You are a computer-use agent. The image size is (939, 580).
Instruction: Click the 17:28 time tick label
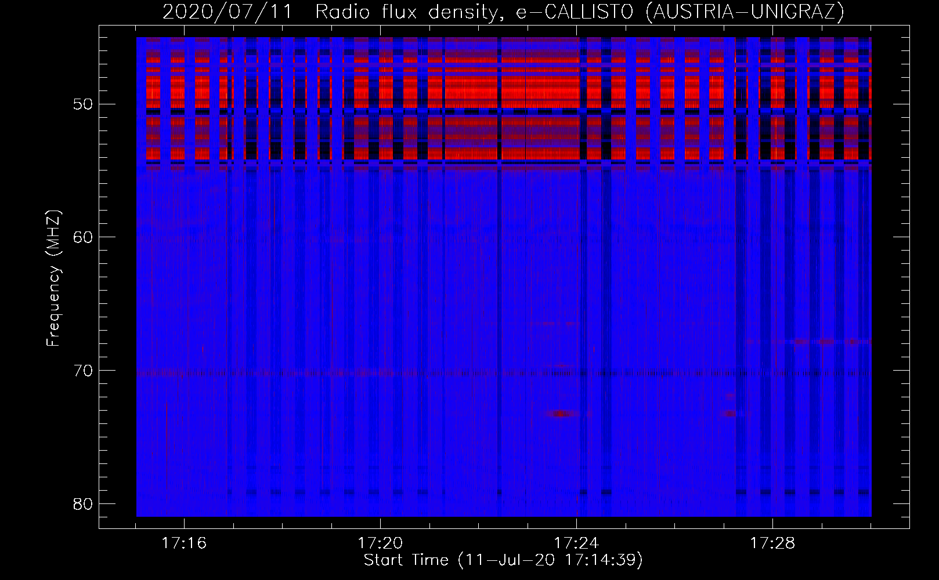click(772, 543)
